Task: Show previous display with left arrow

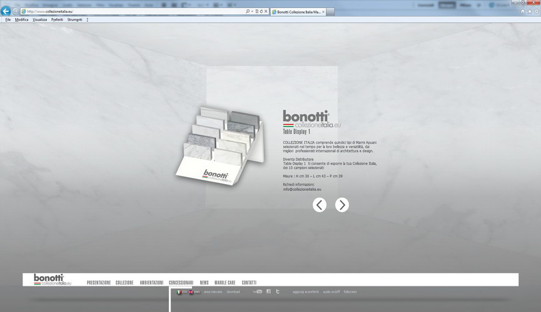Action: [x=320, y=205]
